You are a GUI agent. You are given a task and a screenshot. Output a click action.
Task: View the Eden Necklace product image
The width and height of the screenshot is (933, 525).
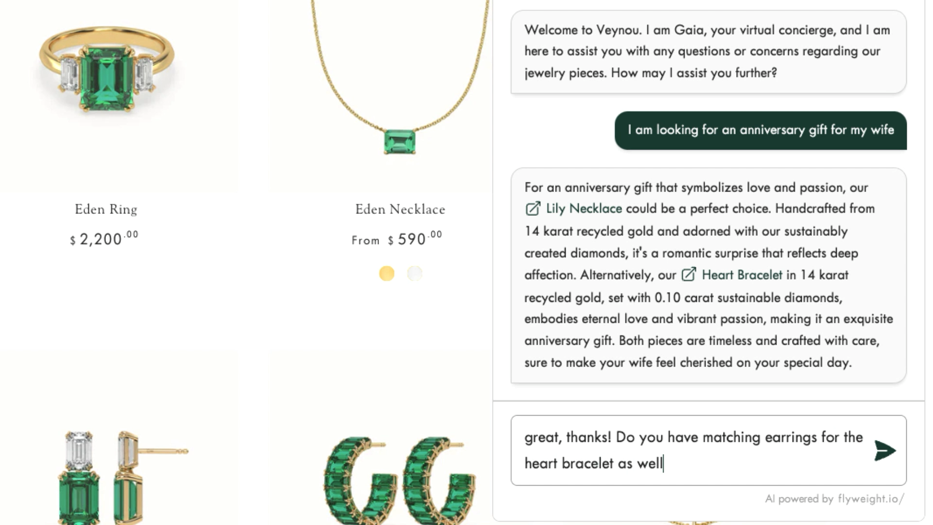(399, 87)
